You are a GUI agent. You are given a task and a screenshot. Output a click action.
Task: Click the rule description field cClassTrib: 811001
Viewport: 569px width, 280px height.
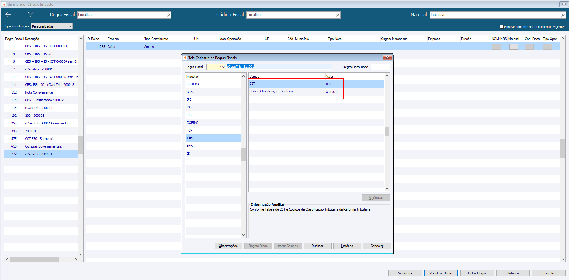click(x=279, y=67)
